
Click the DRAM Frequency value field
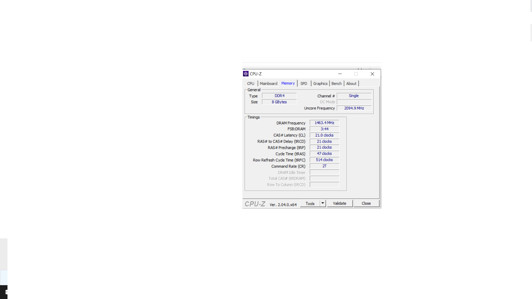[324, 123]
